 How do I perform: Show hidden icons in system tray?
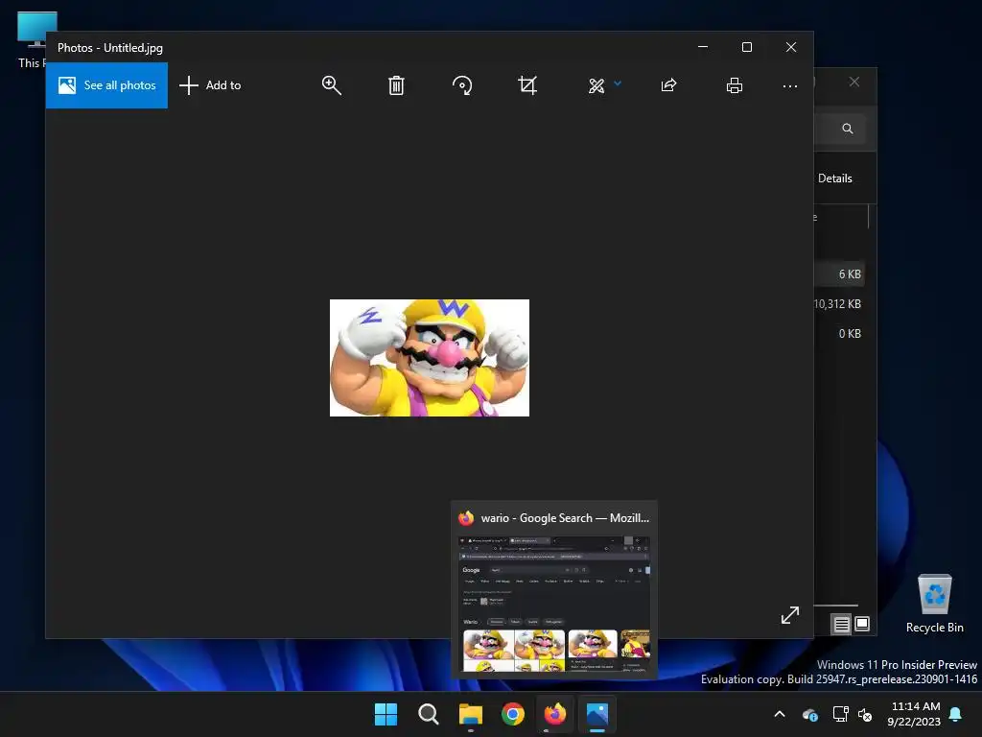780,714
